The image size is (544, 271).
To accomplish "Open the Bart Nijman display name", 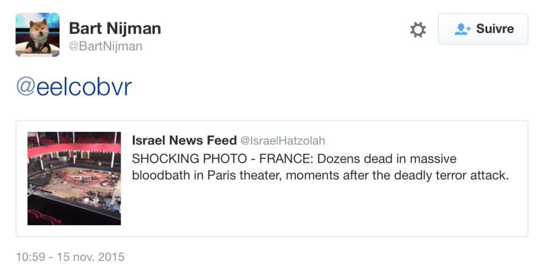I will tap(115, 28).
